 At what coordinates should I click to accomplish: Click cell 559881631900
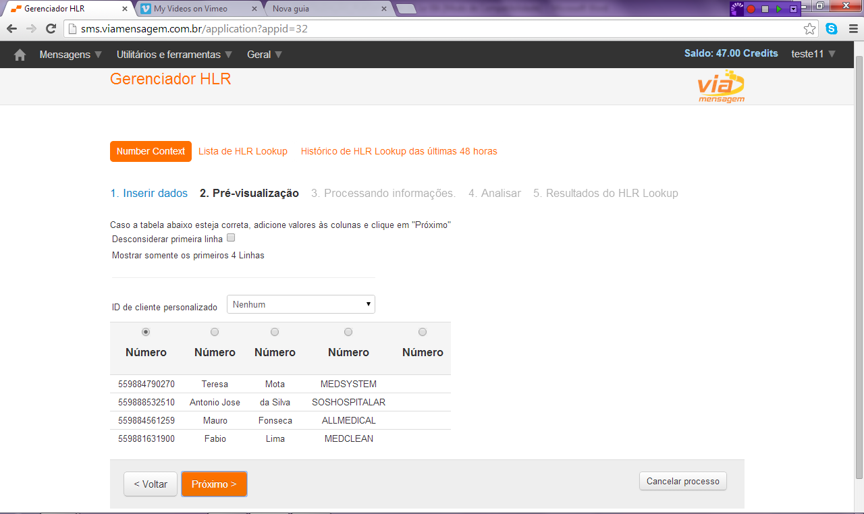click(x=146, y=438)
